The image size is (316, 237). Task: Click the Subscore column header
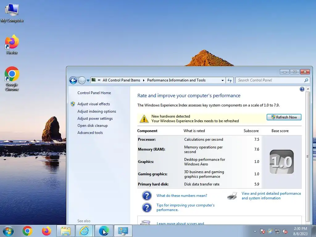pos(251,131)
